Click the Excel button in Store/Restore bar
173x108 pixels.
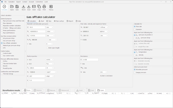click(x=80, y=90)
